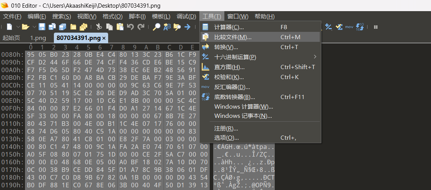Open the 视图(V) menu
Viewport: 431px width, 190px height.
coord(87,17)
